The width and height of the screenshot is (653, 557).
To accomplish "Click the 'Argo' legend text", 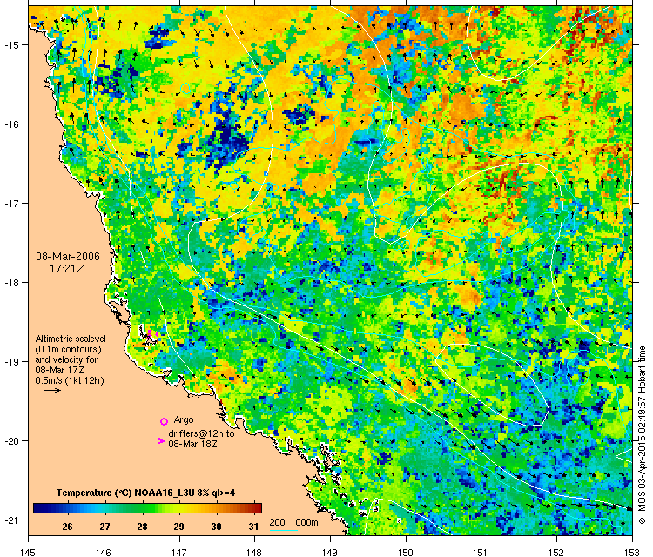I will [184, 420].
